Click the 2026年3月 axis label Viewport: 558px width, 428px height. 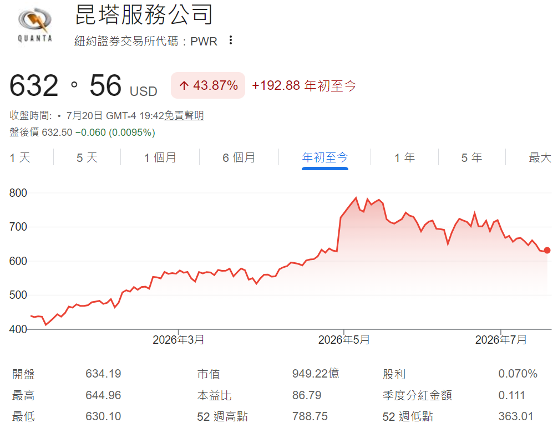(x=178, y=340)
